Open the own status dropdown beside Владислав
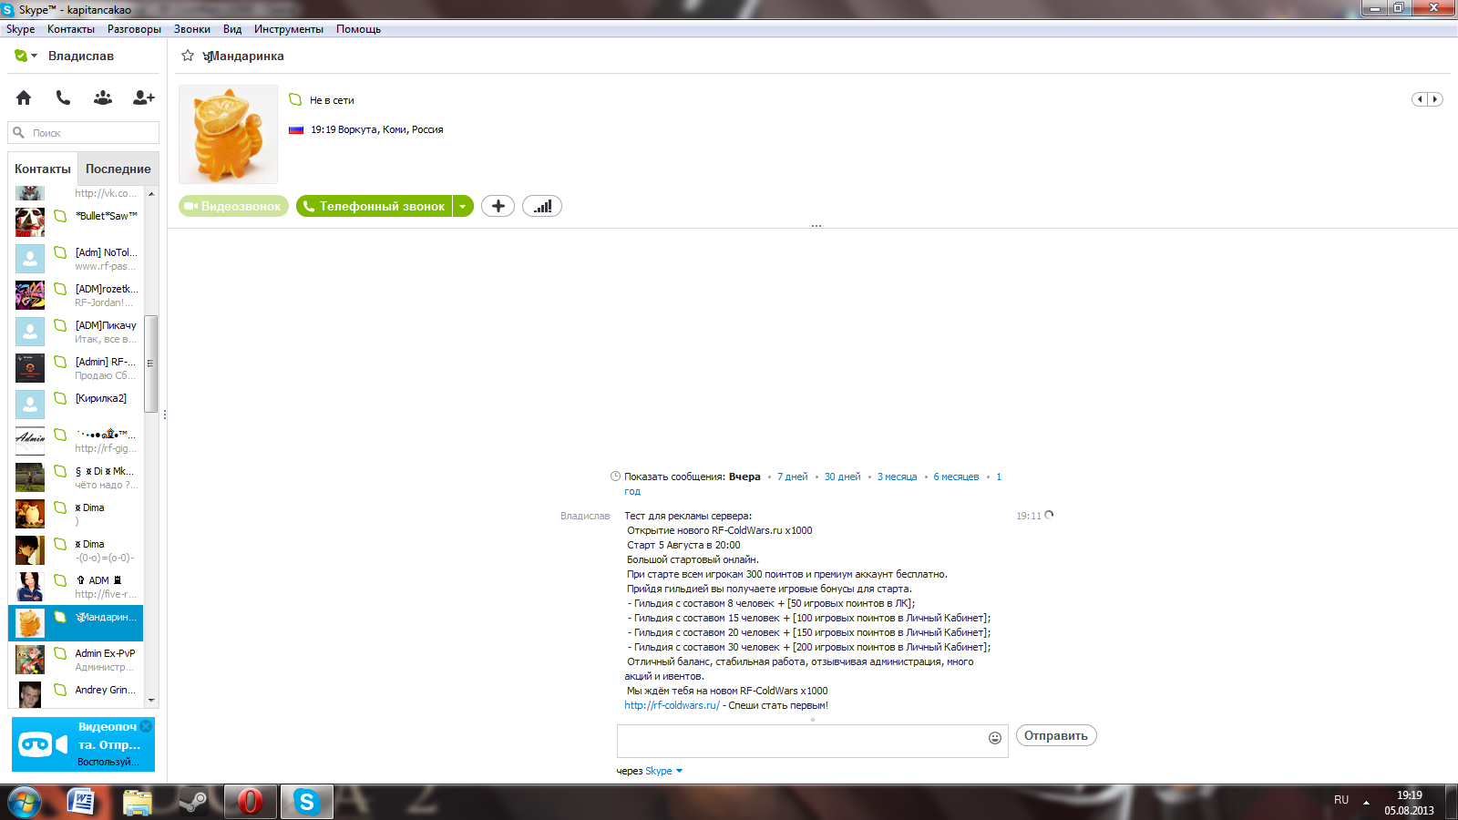Screen dimensions: 1458x820 26,56
